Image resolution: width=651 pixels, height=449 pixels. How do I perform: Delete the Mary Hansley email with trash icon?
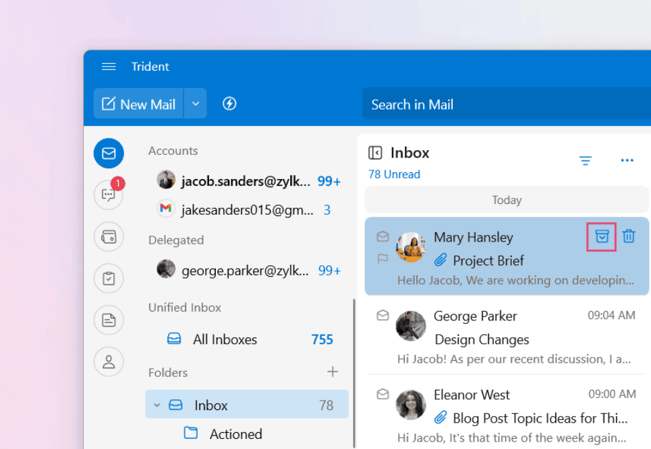tap(629, 236)
